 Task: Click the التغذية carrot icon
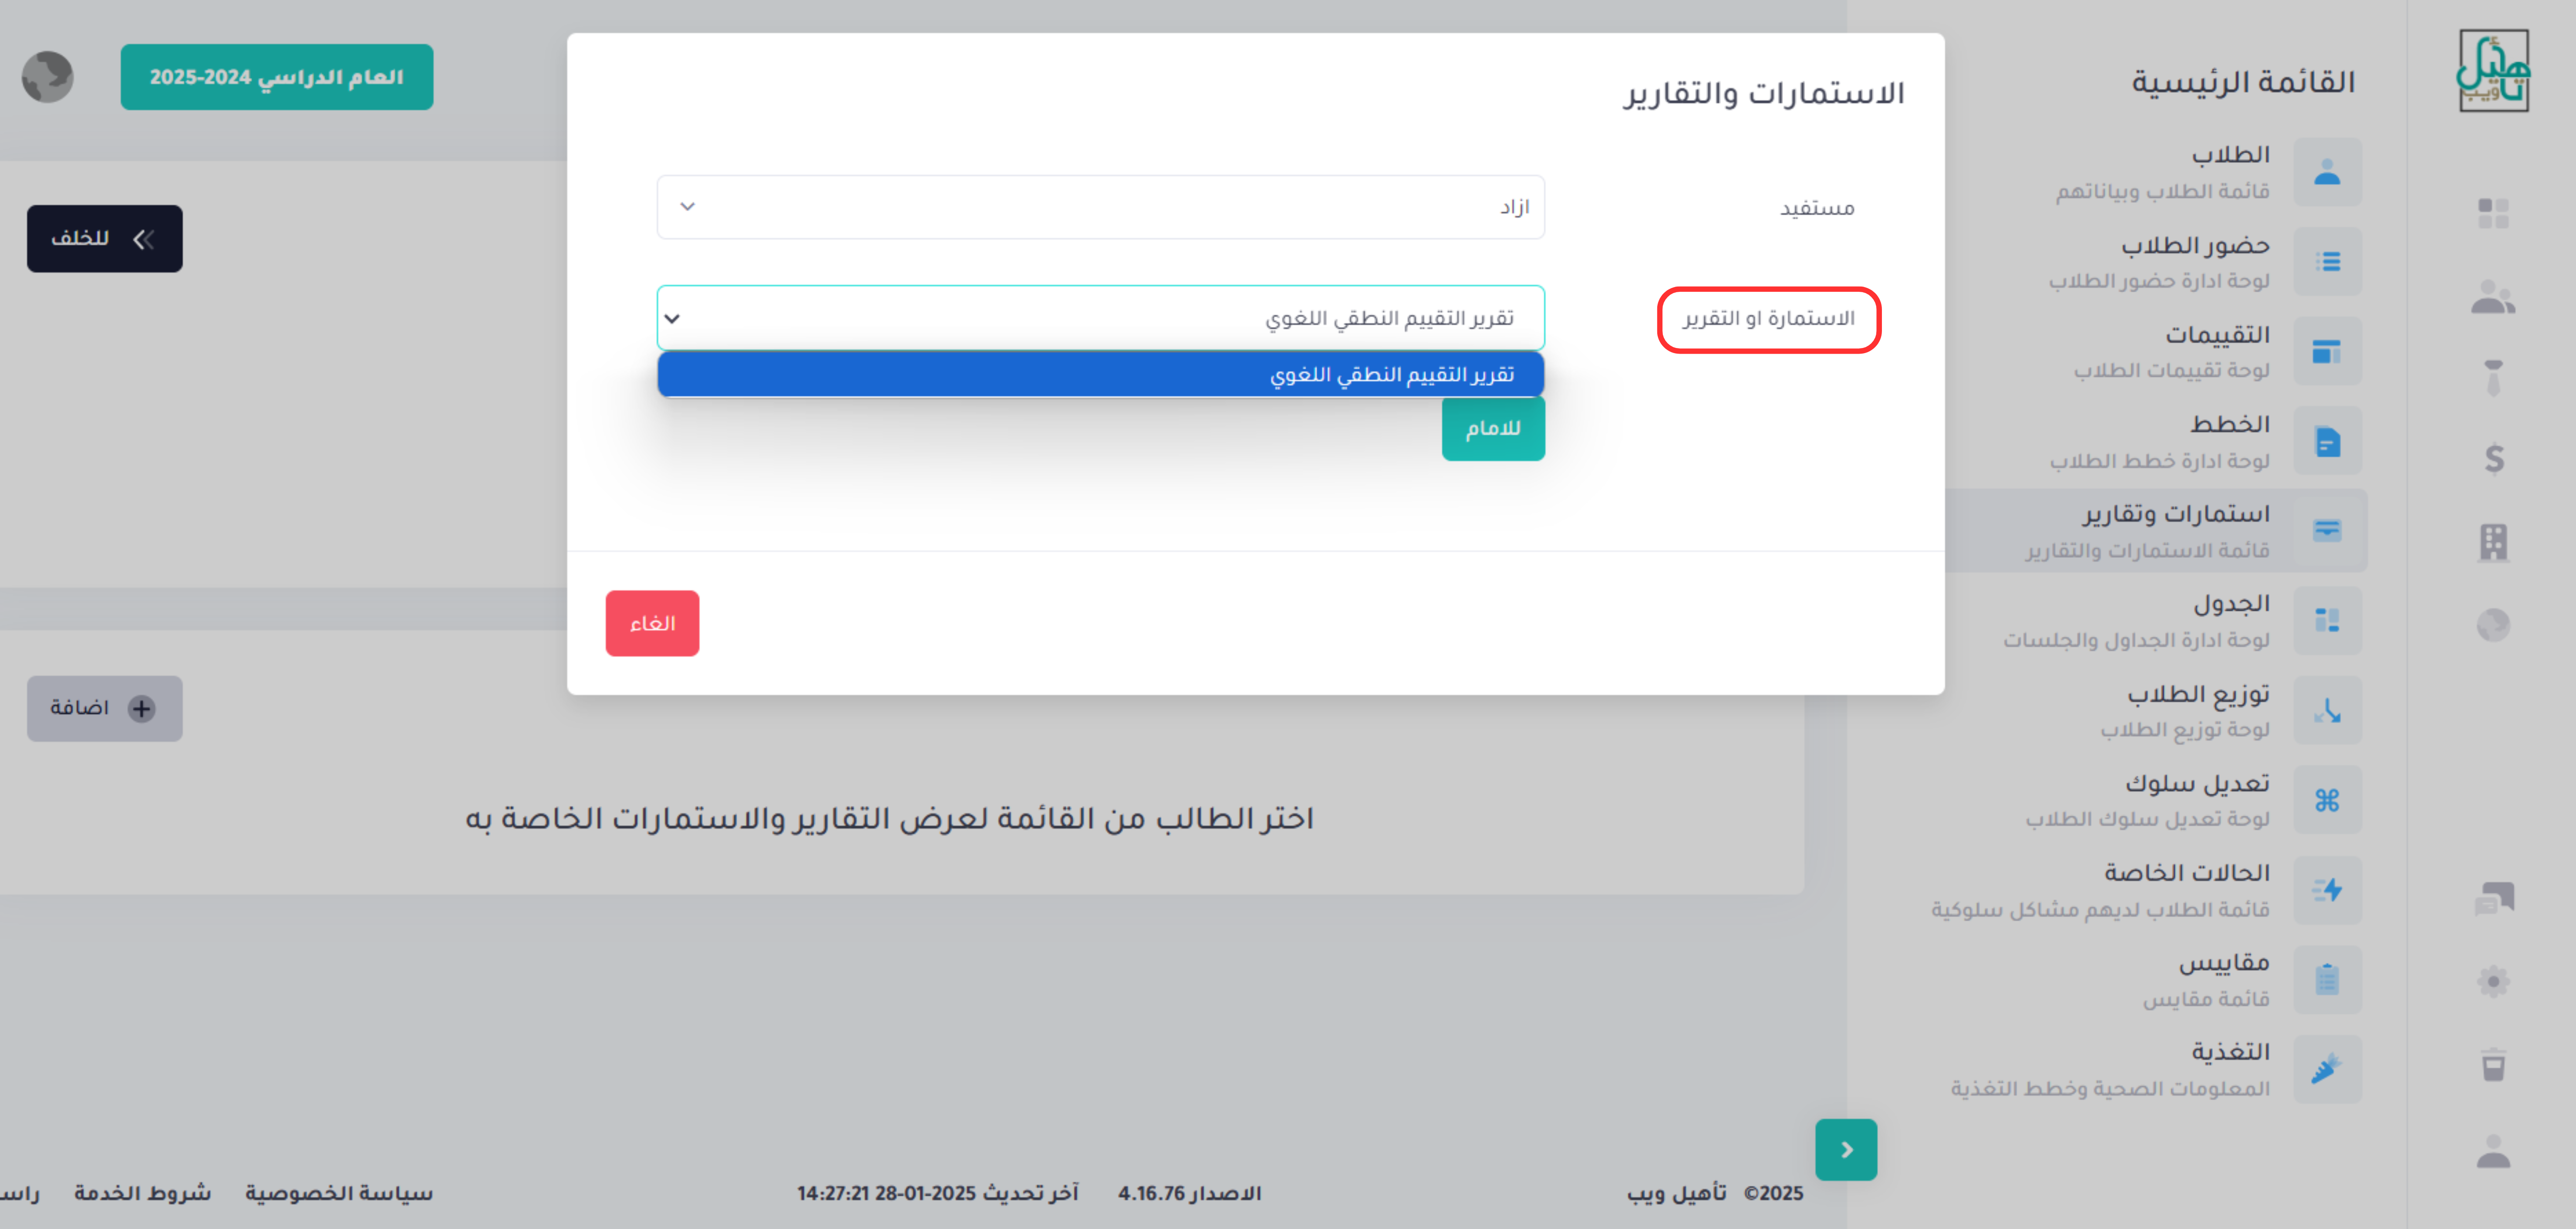[x=2327, y=1069]
